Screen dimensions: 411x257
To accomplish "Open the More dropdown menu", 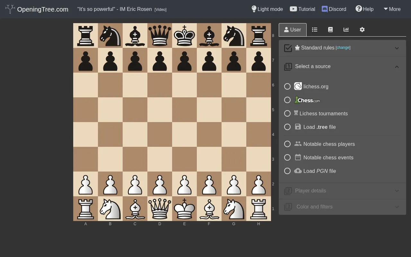I will point(392,9).
